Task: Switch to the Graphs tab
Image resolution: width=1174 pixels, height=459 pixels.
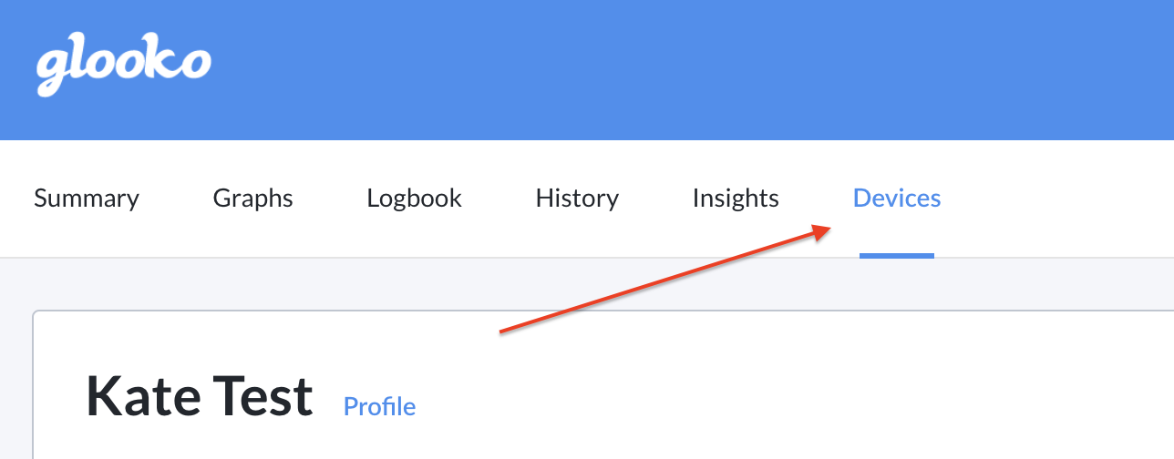Action: 253,199
